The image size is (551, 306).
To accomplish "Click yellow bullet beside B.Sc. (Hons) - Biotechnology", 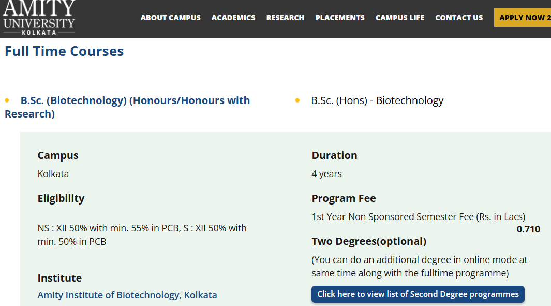I will 297,100.
